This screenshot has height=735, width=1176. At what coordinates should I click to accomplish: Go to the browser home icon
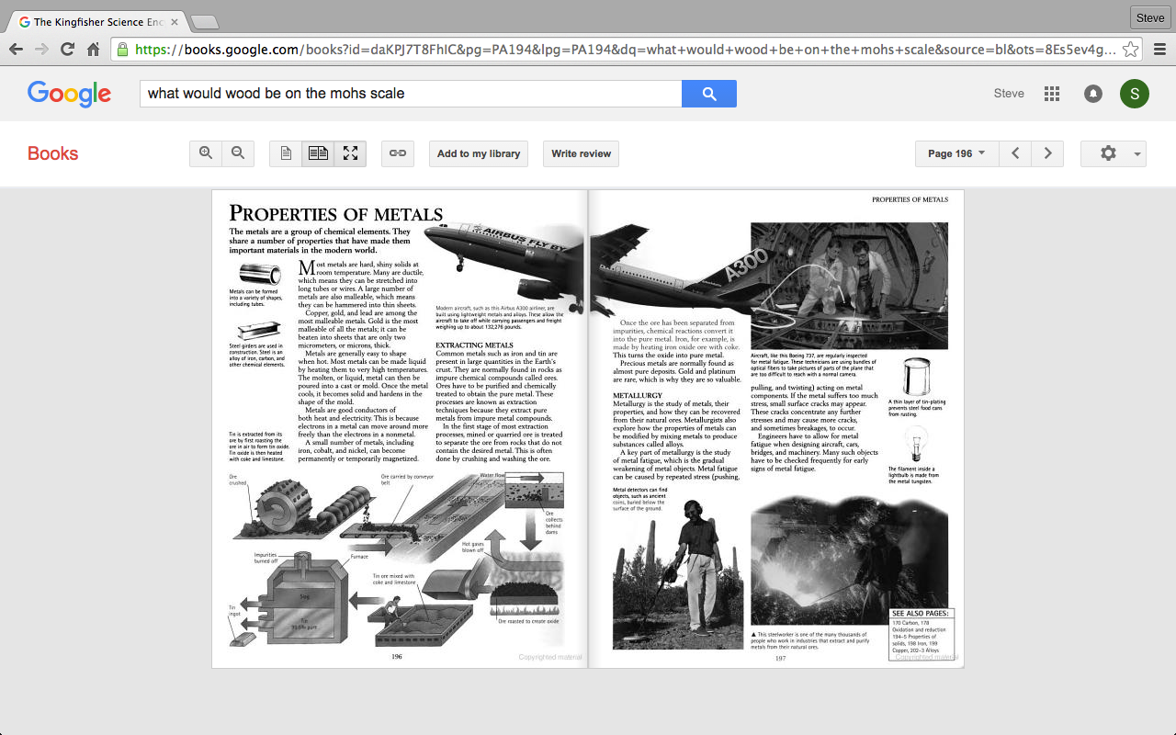coord(93,49)
